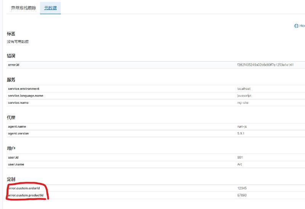Select the productId value 67890
The height and width of the screenshot is (209, 305).
(x=242, y=195)
